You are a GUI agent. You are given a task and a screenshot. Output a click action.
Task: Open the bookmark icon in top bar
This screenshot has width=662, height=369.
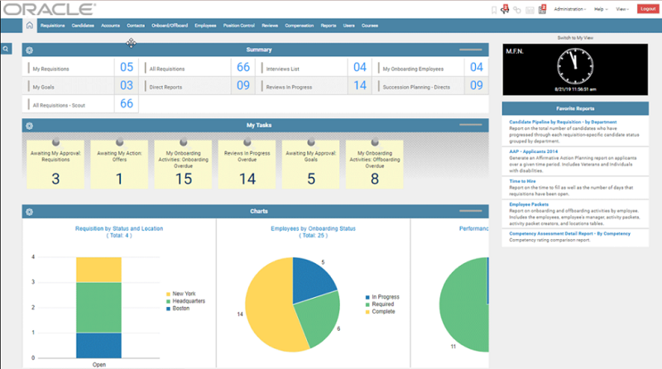[x=493, y=10]
